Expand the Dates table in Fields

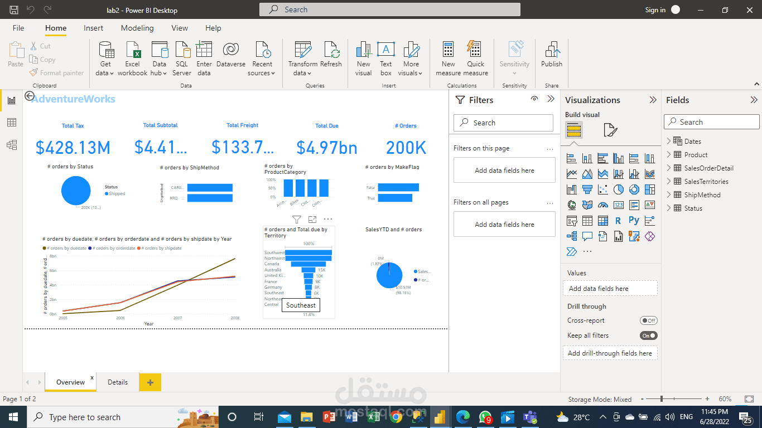[669, 141]
